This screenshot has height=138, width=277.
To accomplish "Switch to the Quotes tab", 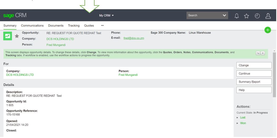I will click(89, 26).
